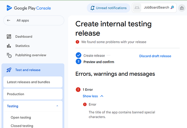The image size is (187, 128).
Task: Click Create internal testing release title
Action: coord(113,28)
